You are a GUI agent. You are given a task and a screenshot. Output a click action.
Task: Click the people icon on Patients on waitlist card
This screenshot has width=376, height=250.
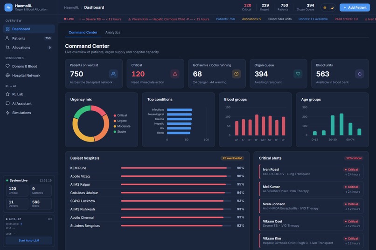[113, 74]
